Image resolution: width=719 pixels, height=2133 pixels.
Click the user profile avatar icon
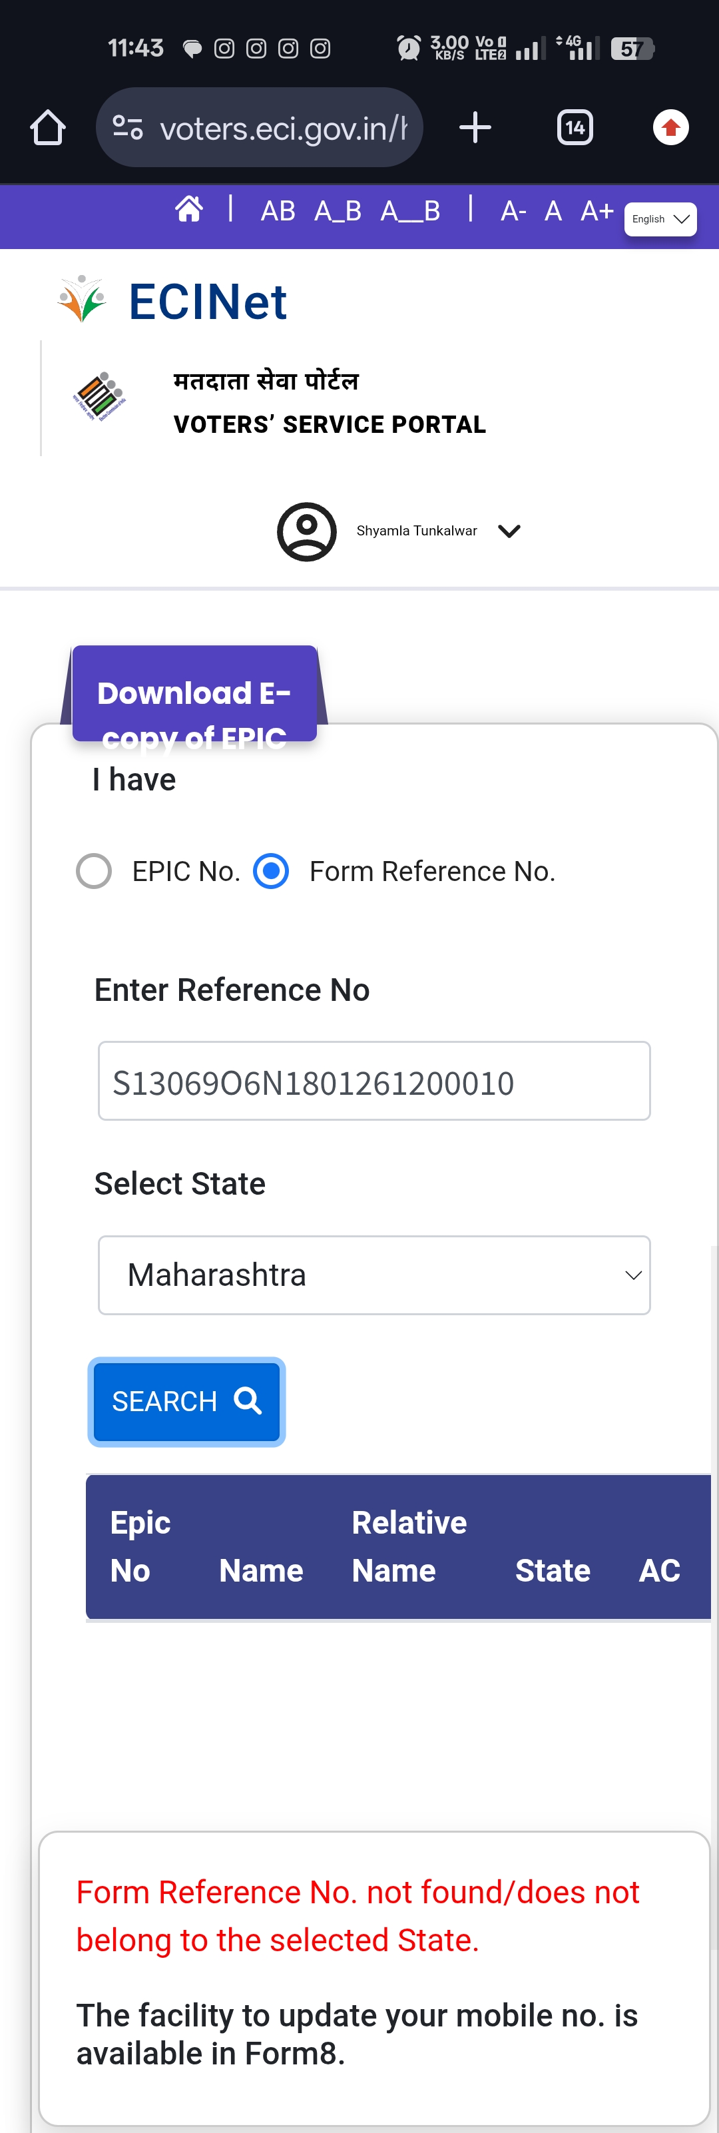[x=306, y=531]
